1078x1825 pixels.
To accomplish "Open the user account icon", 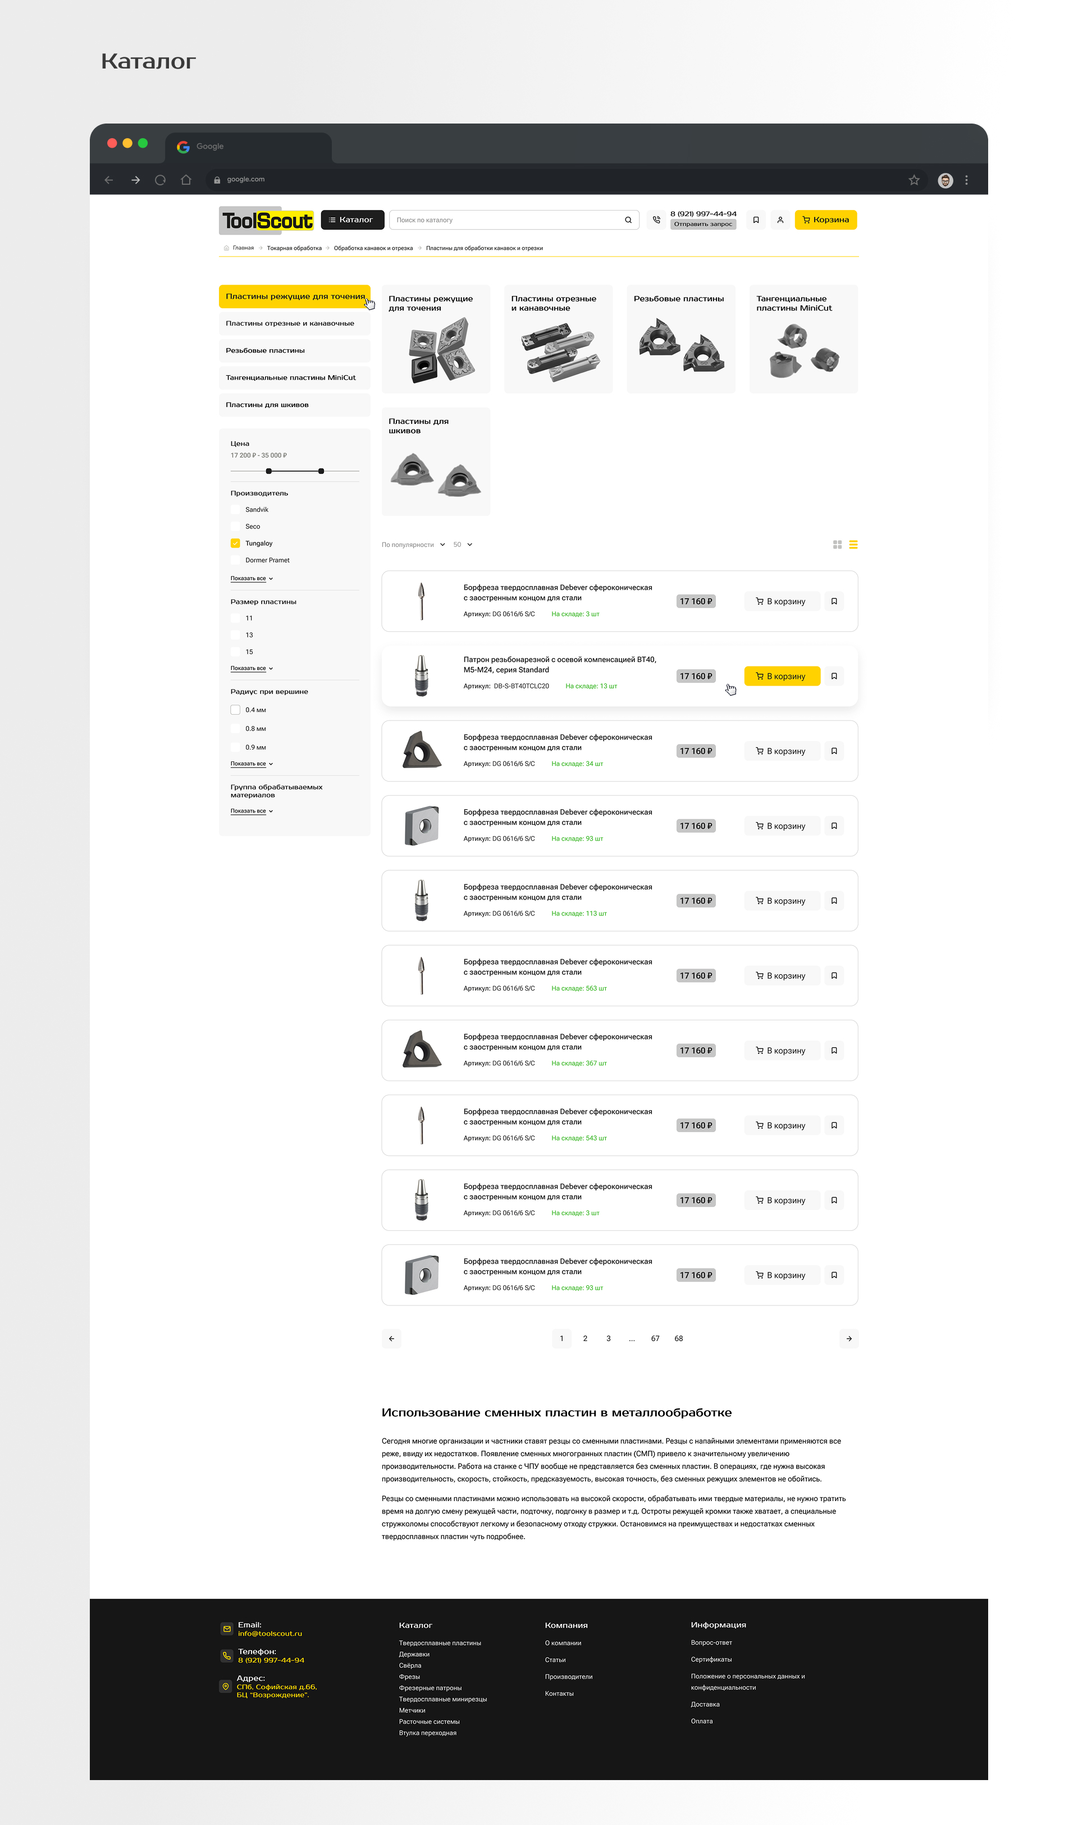I will pyautogui.click(x=780, y=220).
